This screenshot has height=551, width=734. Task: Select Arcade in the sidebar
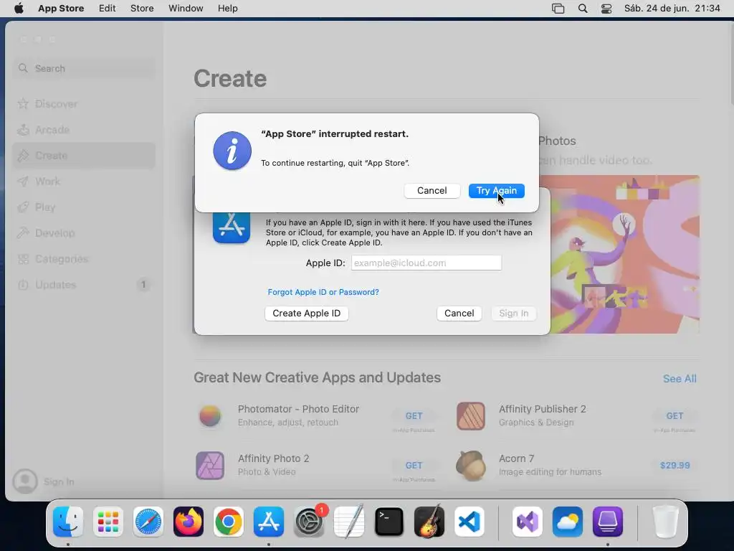[84, 130]
